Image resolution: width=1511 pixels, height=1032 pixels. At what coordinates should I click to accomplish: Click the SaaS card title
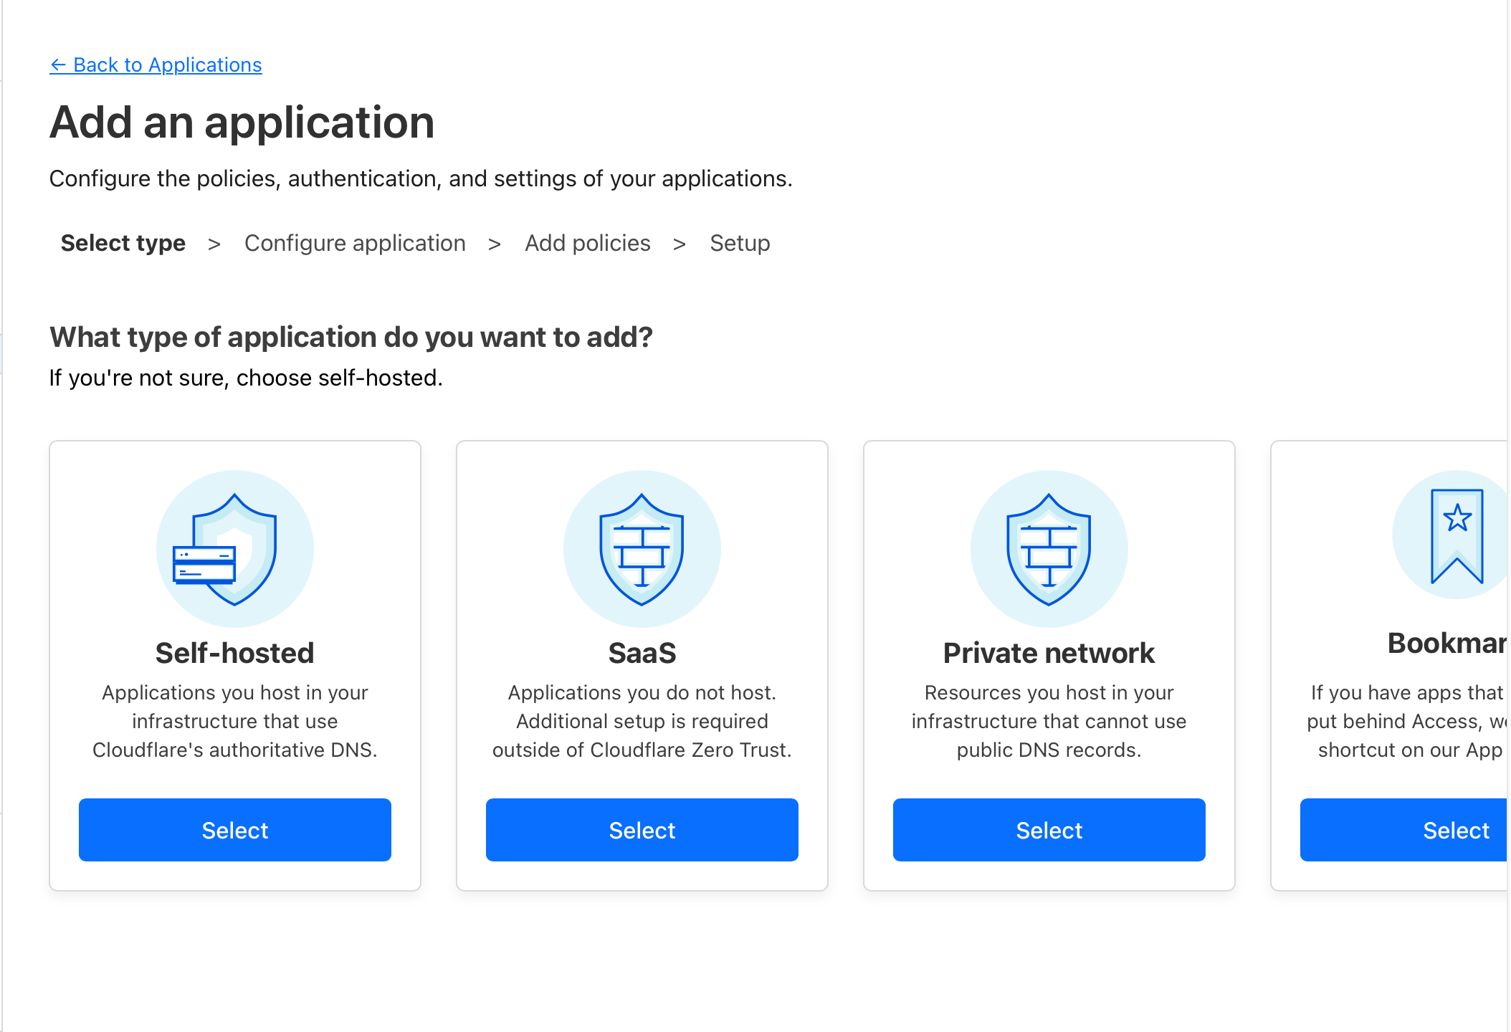click(642, 653)
